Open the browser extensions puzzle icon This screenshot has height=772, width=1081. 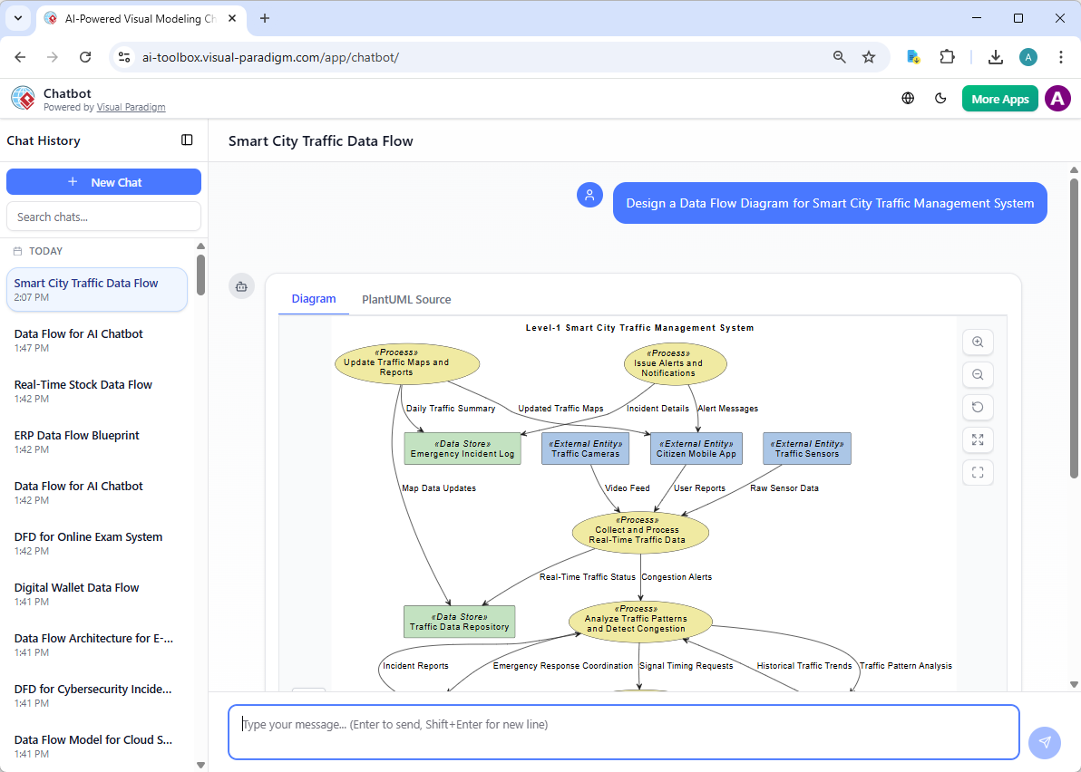[947, 56]
